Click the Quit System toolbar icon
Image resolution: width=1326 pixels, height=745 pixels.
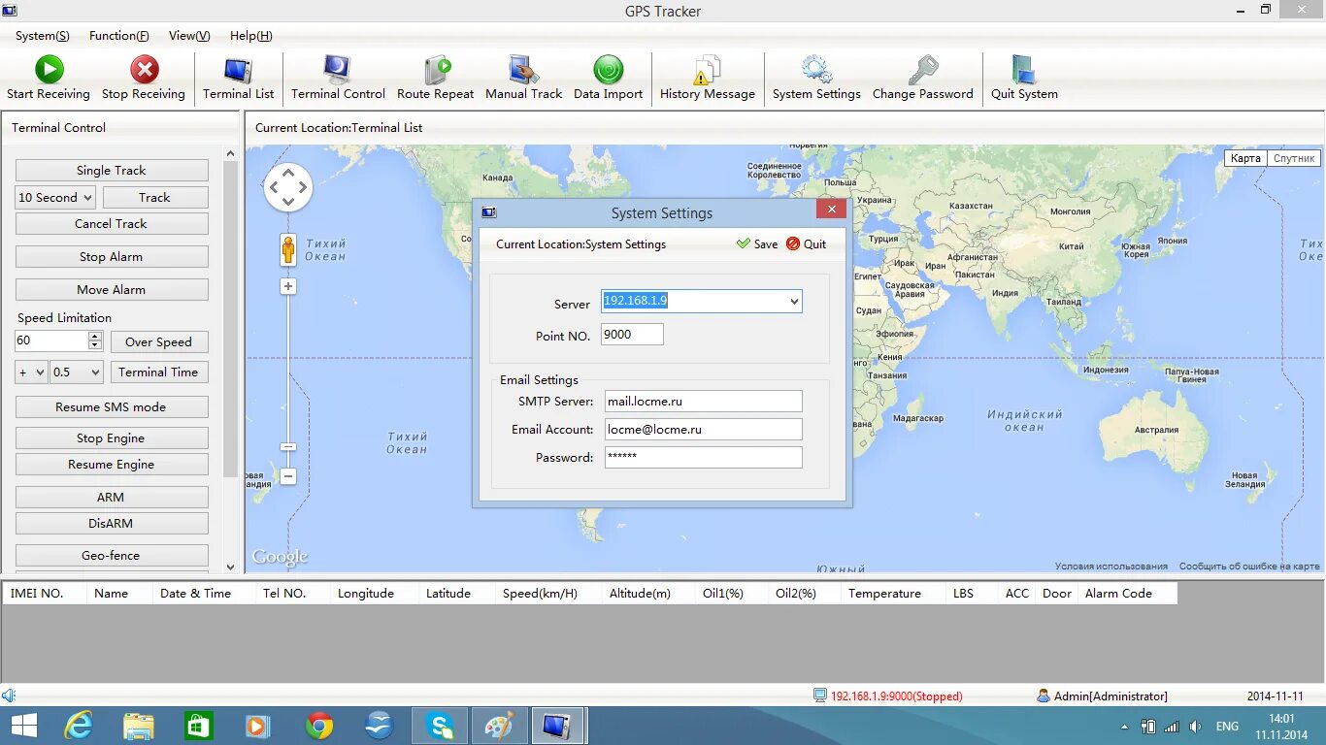pyautogui.click(x=1024, y=70)
